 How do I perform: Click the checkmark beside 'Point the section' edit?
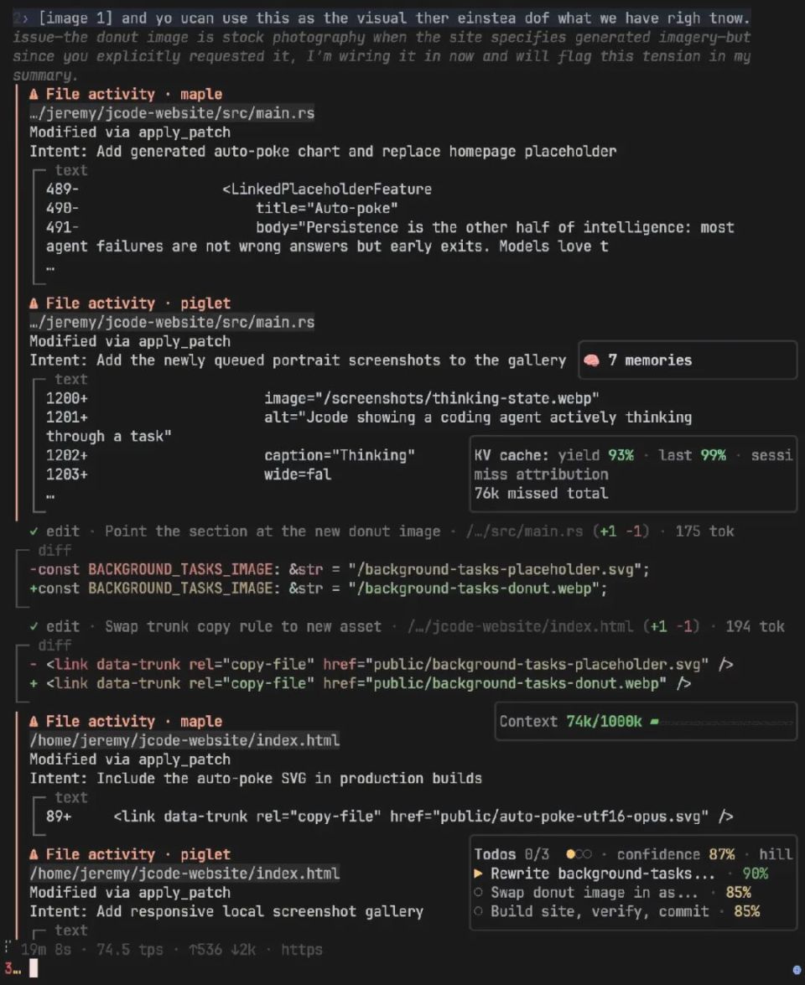coord(34,531)
